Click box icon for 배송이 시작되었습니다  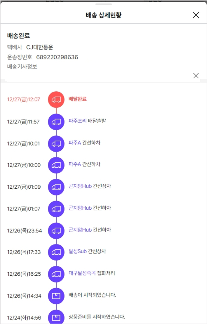pyautogui.click(x=56, y=296)
